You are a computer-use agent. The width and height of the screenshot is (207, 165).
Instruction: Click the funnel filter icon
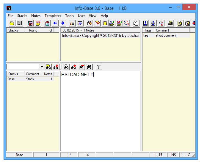(x=99, y=67)
